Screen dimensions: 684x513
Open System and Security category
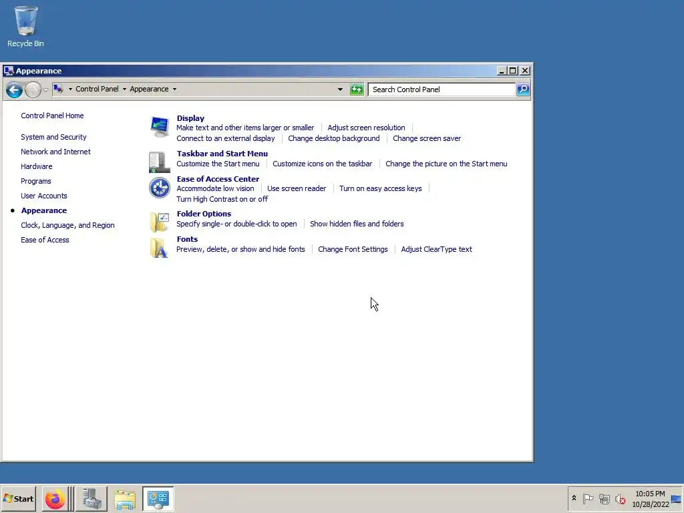pyautogui.click(x=53, y=137)
